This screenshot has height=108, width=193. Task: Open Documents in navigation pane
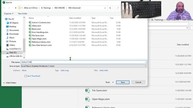point(13,30)
